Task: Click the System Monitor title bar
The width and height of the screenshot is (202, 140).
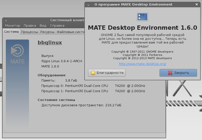Action: pos(44,20)
